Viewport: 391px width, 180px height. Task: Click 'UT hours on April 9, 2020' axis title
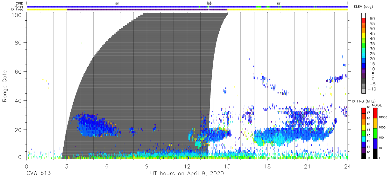[187, 174]
